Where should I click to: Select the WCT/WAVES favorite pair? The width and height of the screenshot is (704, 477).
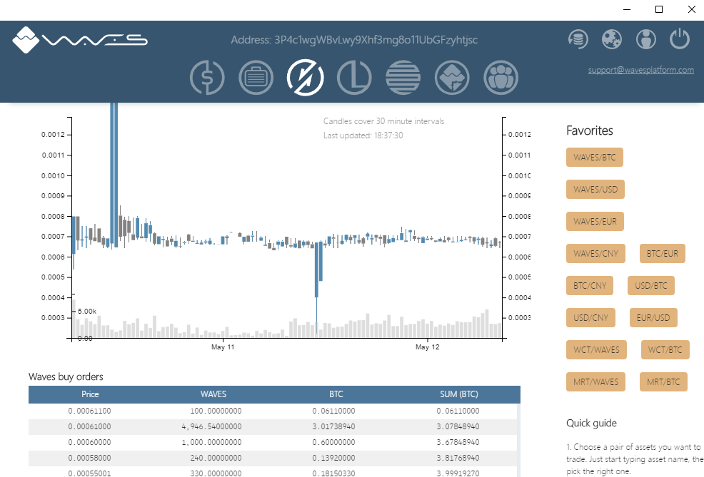click(596, 350)
